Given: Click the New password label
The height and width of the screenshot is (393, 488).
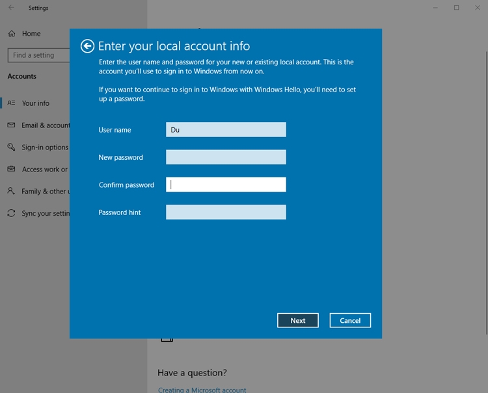Looking at the screenshot, I should click(121, 157).
